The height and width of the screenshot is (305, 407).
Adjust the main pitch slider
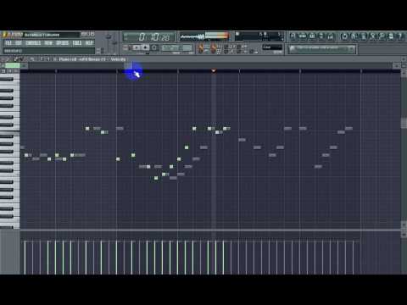point(114,42)
